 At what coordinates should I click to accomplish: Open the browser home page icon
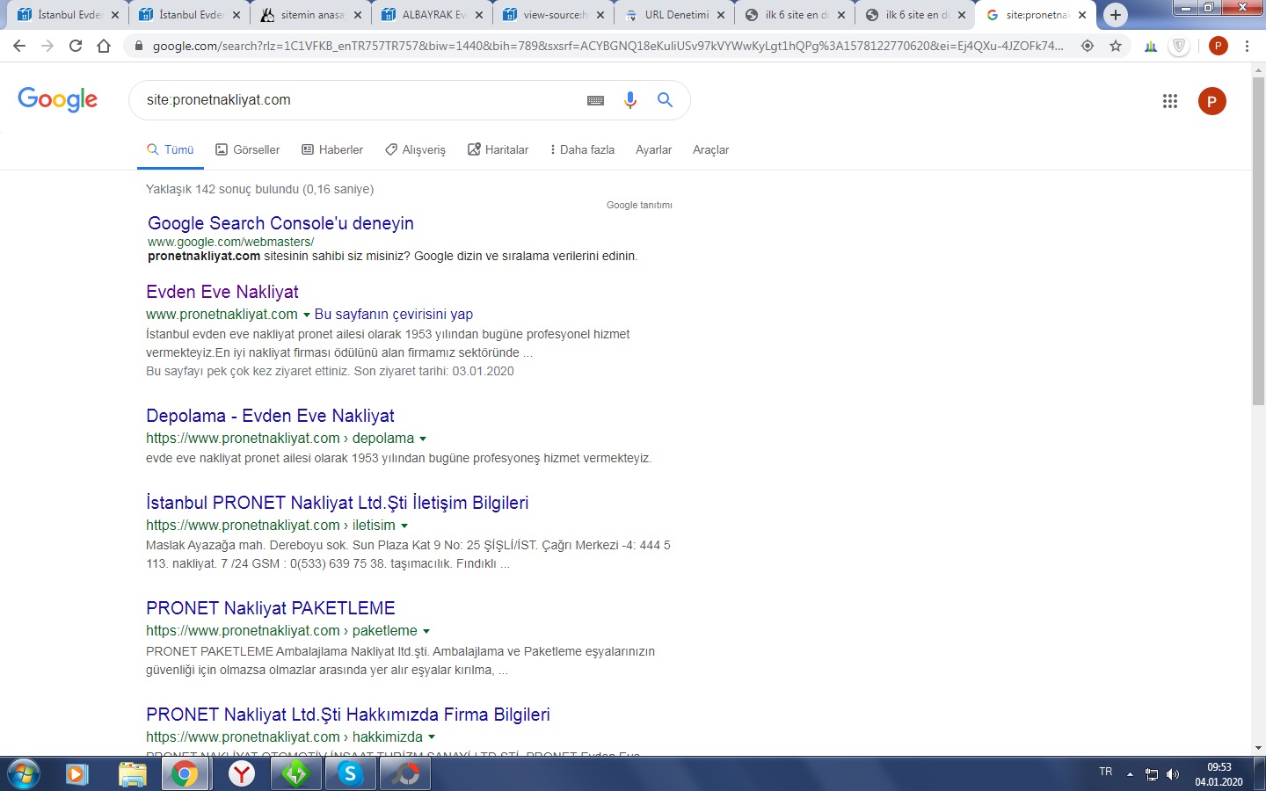pyautogui.click(x=104, y=46)
